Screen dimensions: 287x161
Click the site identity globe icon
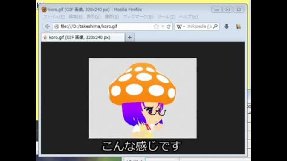coord(57,27)
